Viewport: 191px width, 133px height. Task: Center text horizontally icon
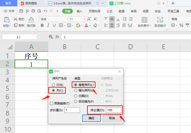point(112,25)
